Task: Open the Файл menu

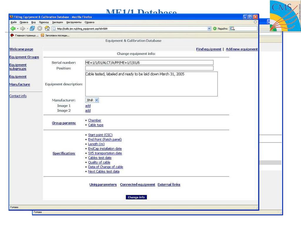Action: click(x=14, y=22)
